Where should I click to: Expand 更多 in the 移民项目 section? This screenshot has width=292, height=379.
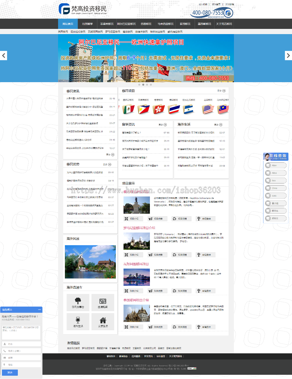(x=221, y=91)
